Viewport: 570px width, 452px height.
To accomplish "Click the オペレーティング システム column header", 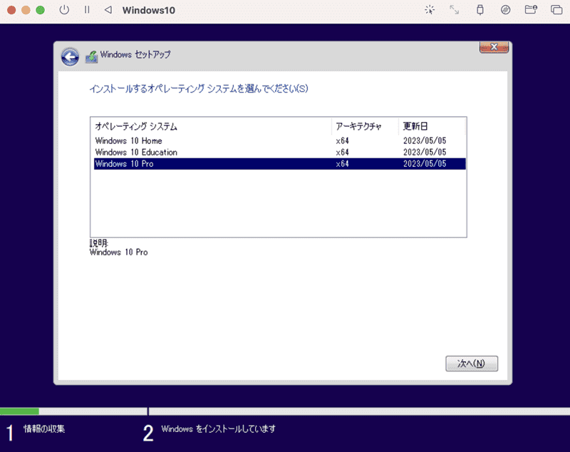I will pyautogui.click(x=211, y=126).
